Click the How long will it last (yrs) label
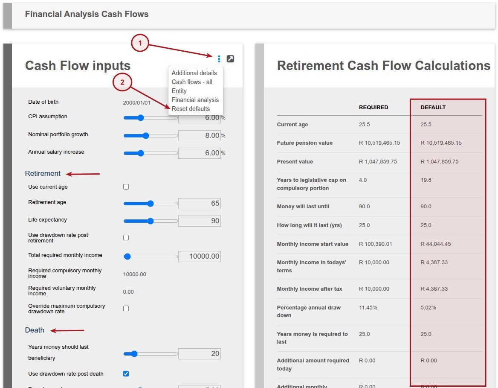Viewport: 498px width, 388px height. [x=310, y=225]
